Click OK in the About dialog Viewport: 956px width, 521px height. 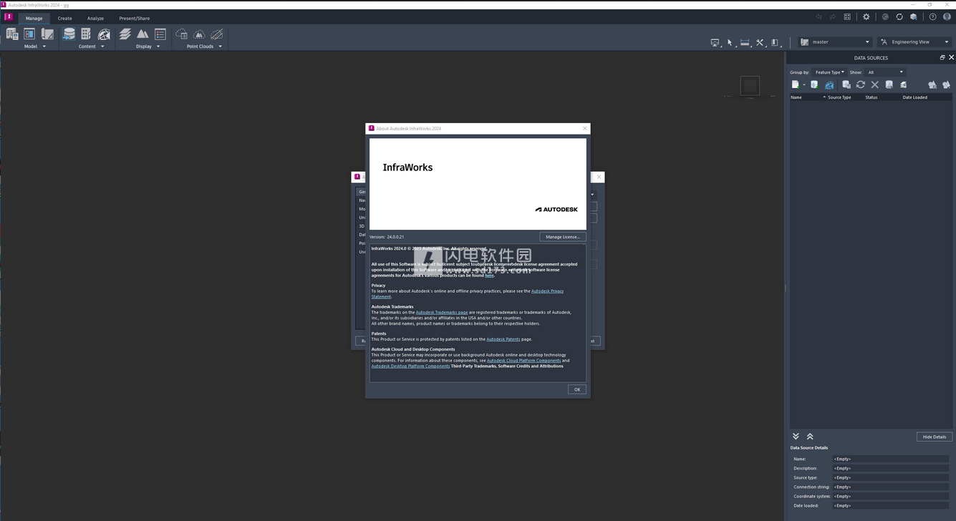[x=577, y=389]
